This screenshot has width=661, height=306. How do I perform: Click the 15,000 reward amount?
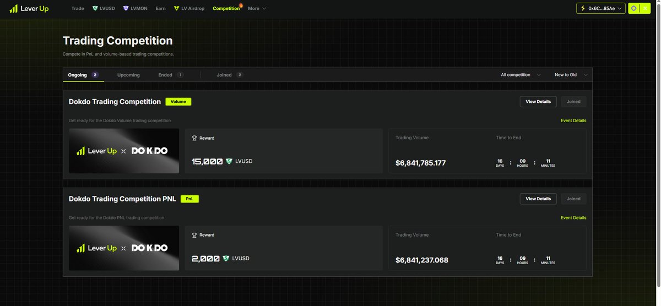coord(207,162)
